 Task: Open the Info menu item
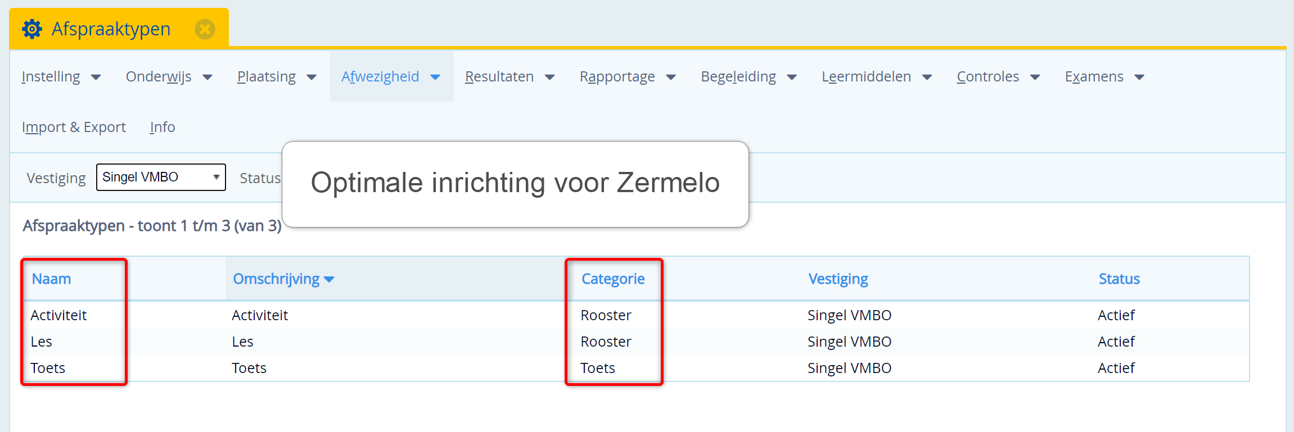[162, 127]
